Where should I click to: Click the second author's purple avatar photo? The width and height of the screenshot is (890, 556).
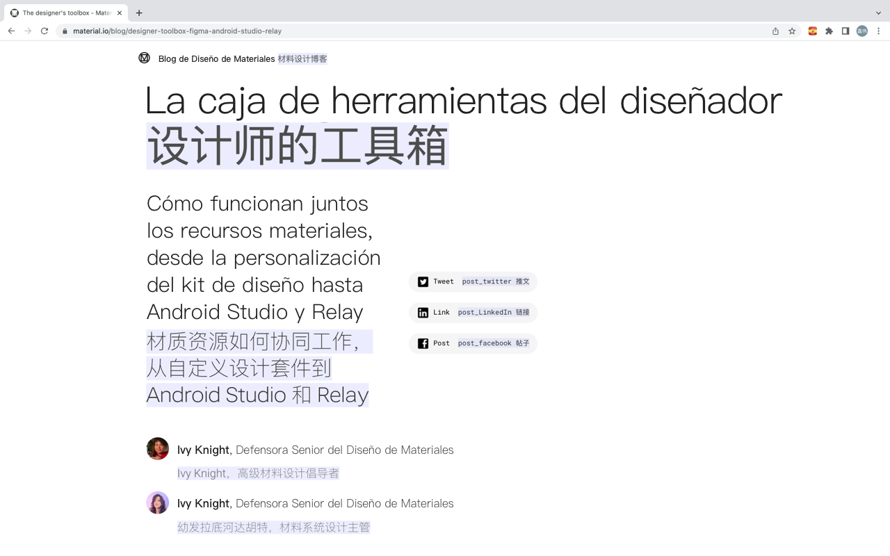click(158, 502)
